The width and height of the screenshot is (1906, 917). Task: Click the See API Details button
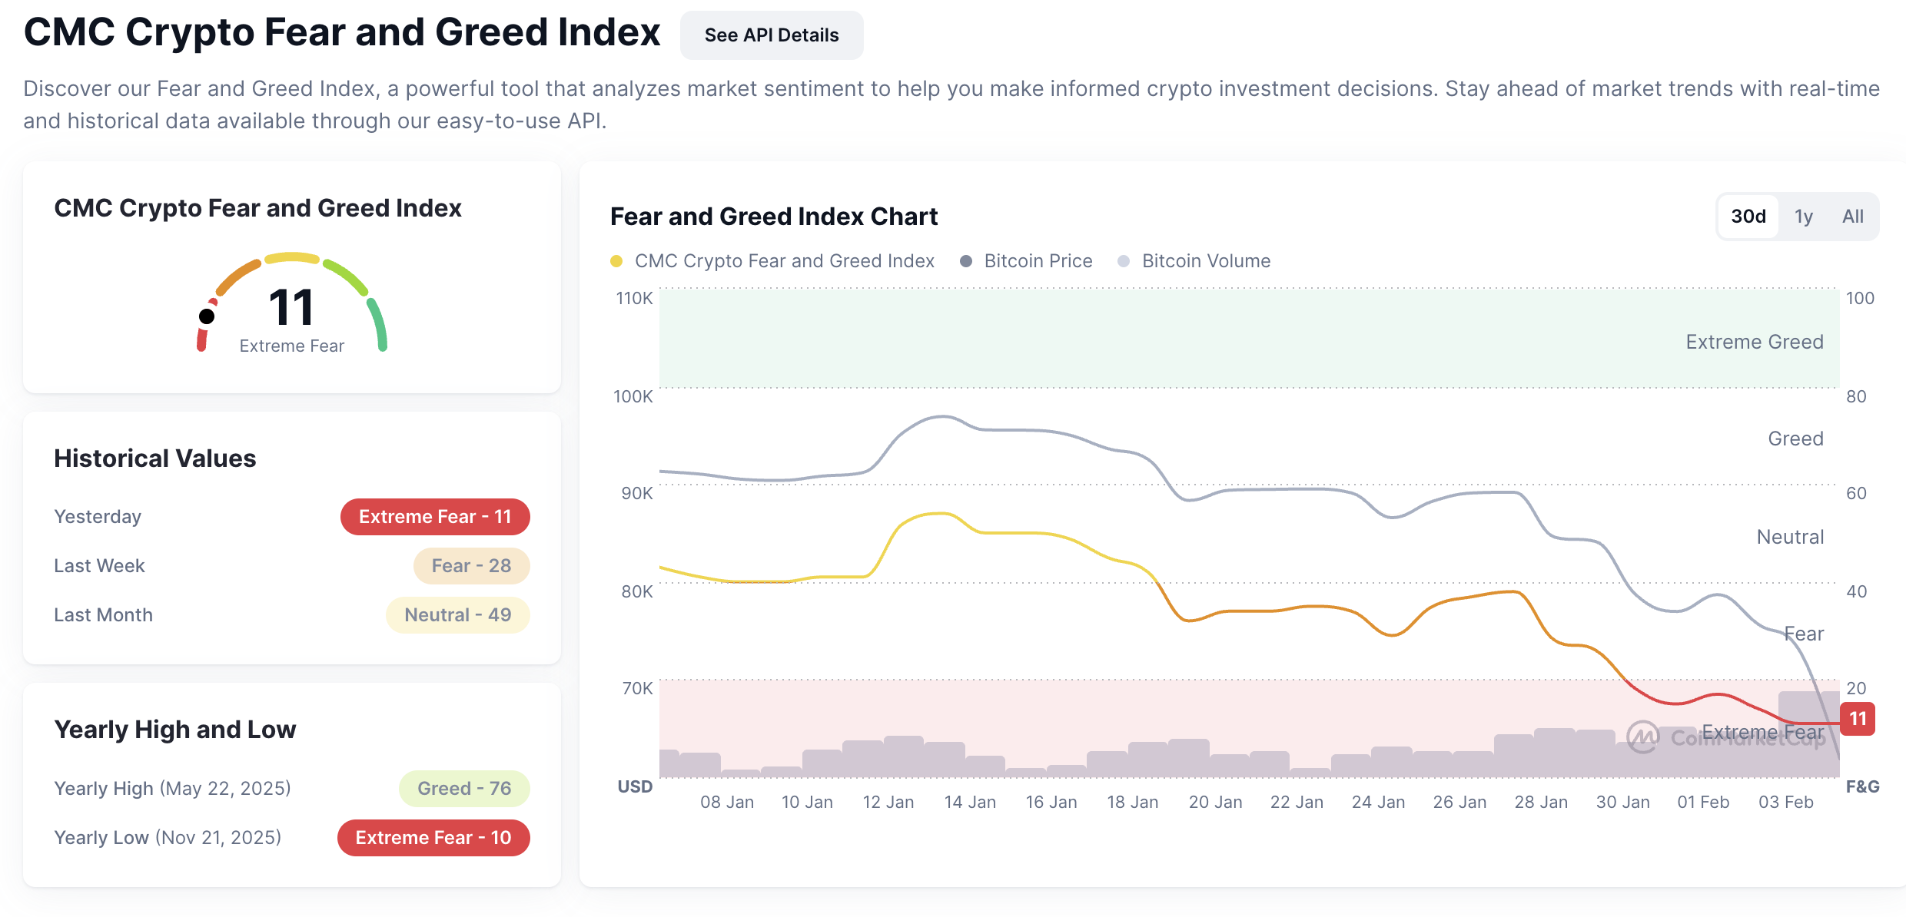[x=771, y=35]
